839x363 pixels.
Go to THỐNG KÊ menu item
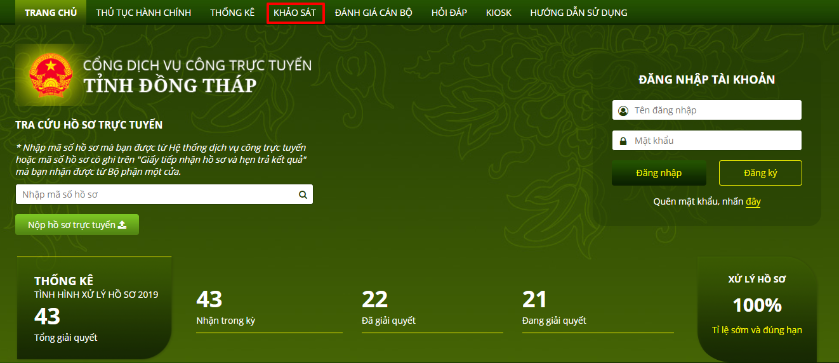pyautogui.click(x=232, y=13)
